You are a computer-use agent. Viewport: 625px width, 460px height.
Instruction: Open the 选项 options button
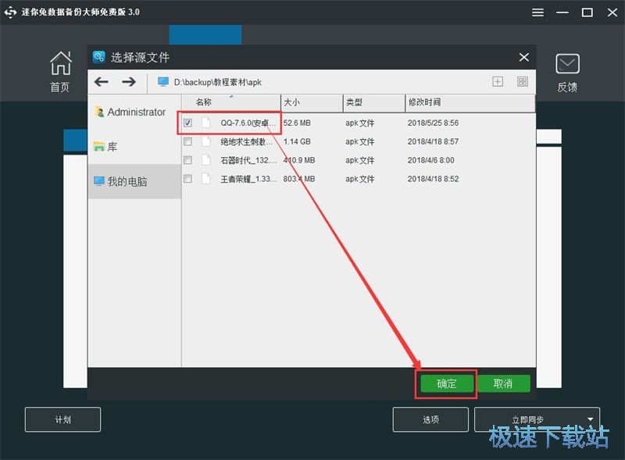click(430, 419)
